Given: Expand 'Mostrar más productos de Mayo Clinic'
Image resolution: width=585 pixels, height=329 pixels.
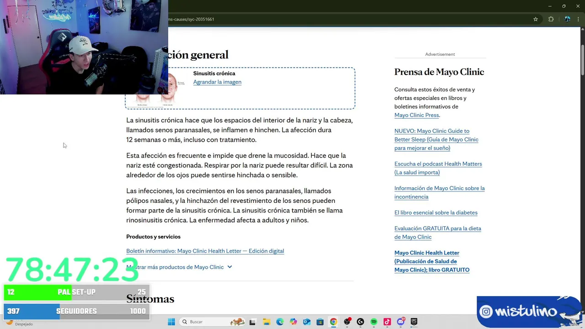Looking at the screenshot, I should pyautogui.click(x=179, y=267).
